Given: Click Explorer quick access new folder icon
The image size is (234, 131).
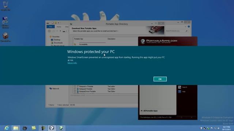Looking at the screenshot, I should [56, 23].
